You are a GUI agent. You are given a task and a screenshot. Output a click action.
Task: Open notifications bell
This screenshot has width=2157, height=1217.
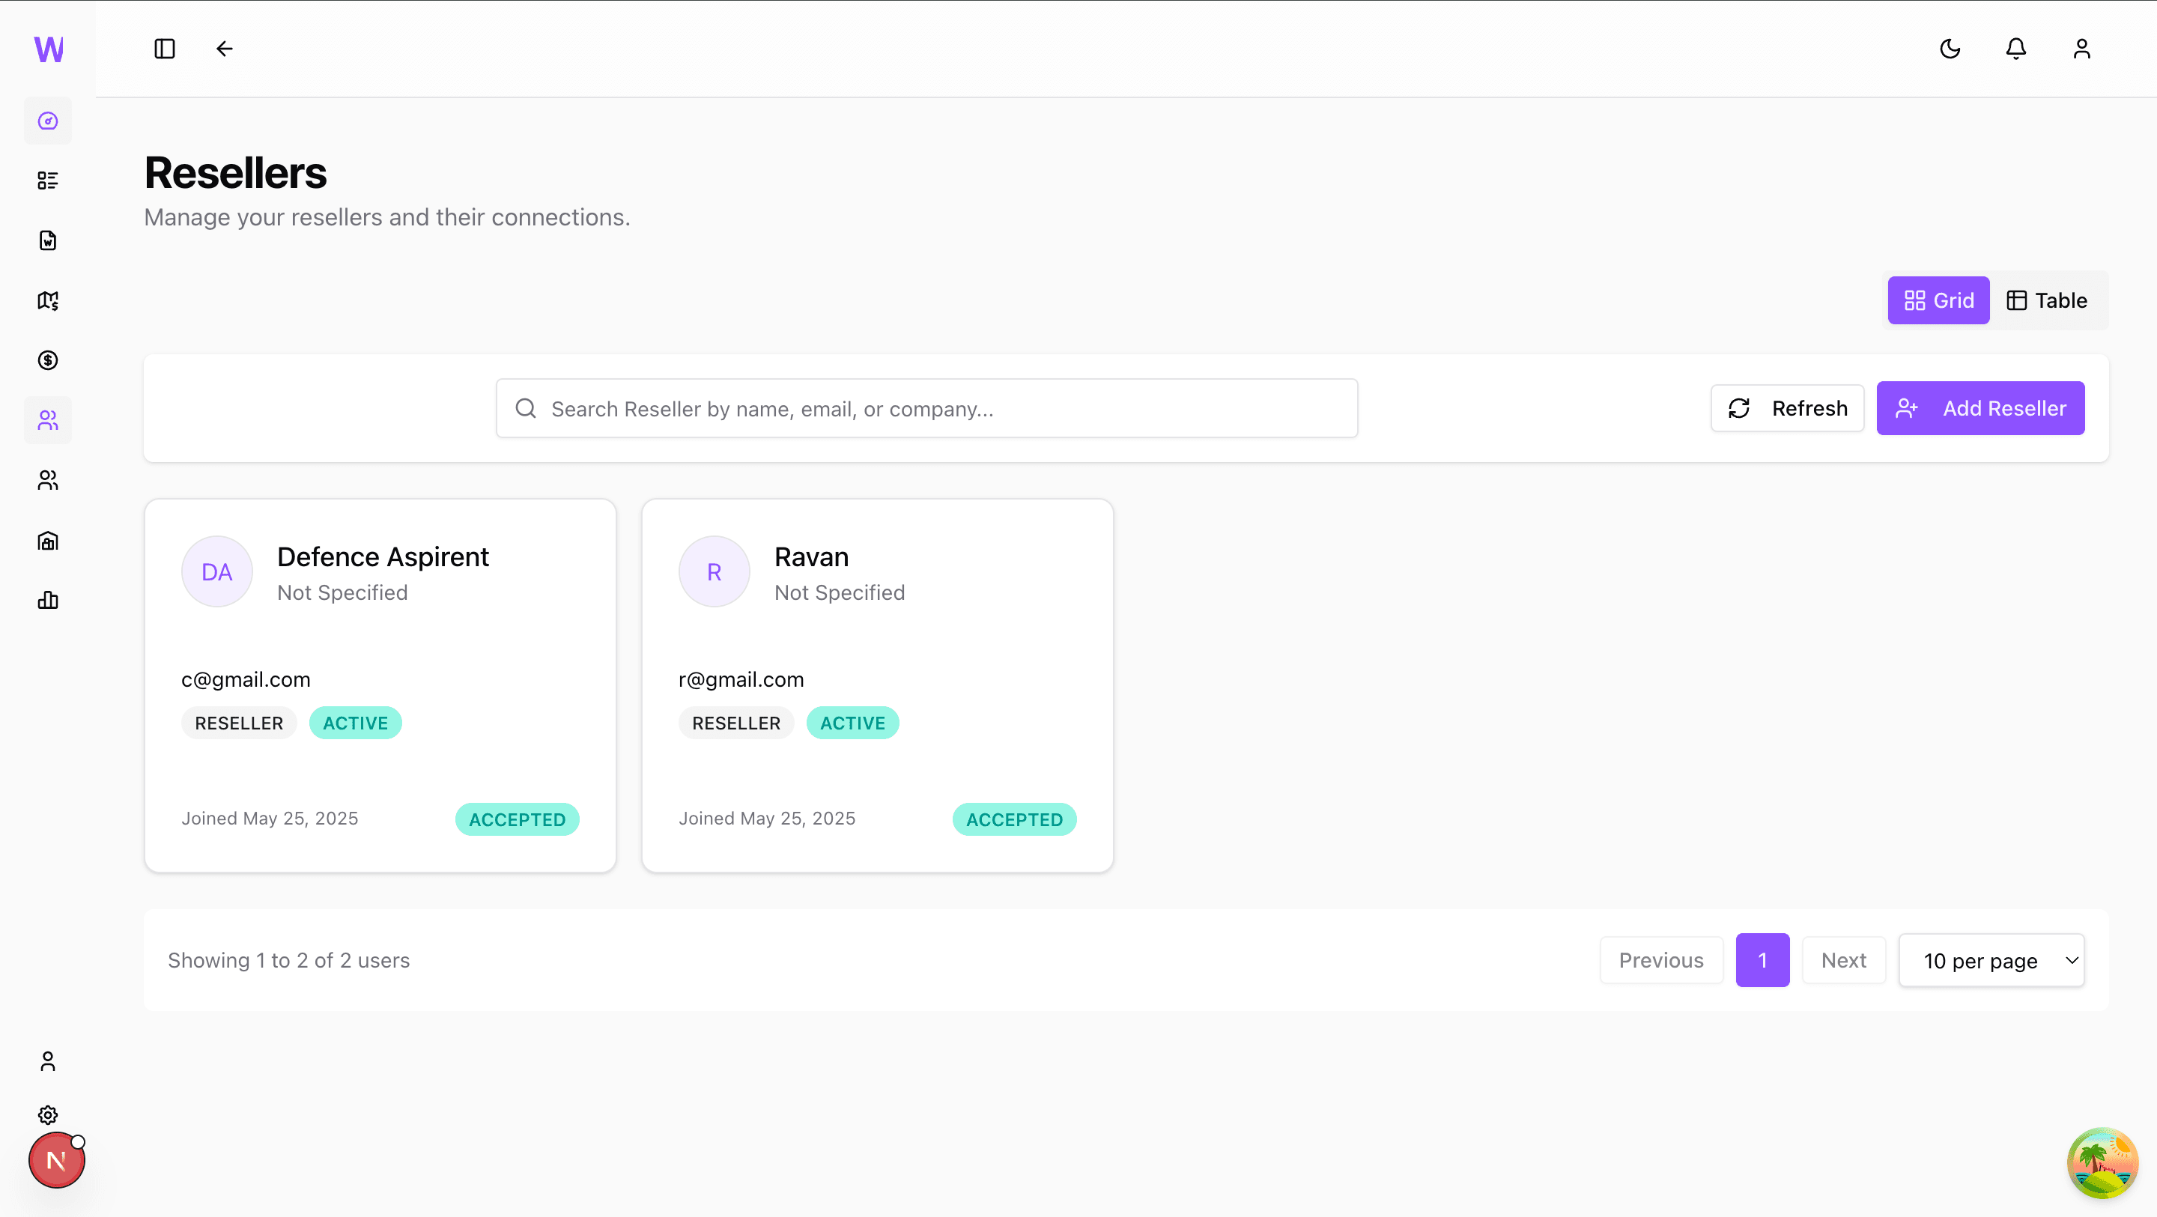[x=2016, y=49]
